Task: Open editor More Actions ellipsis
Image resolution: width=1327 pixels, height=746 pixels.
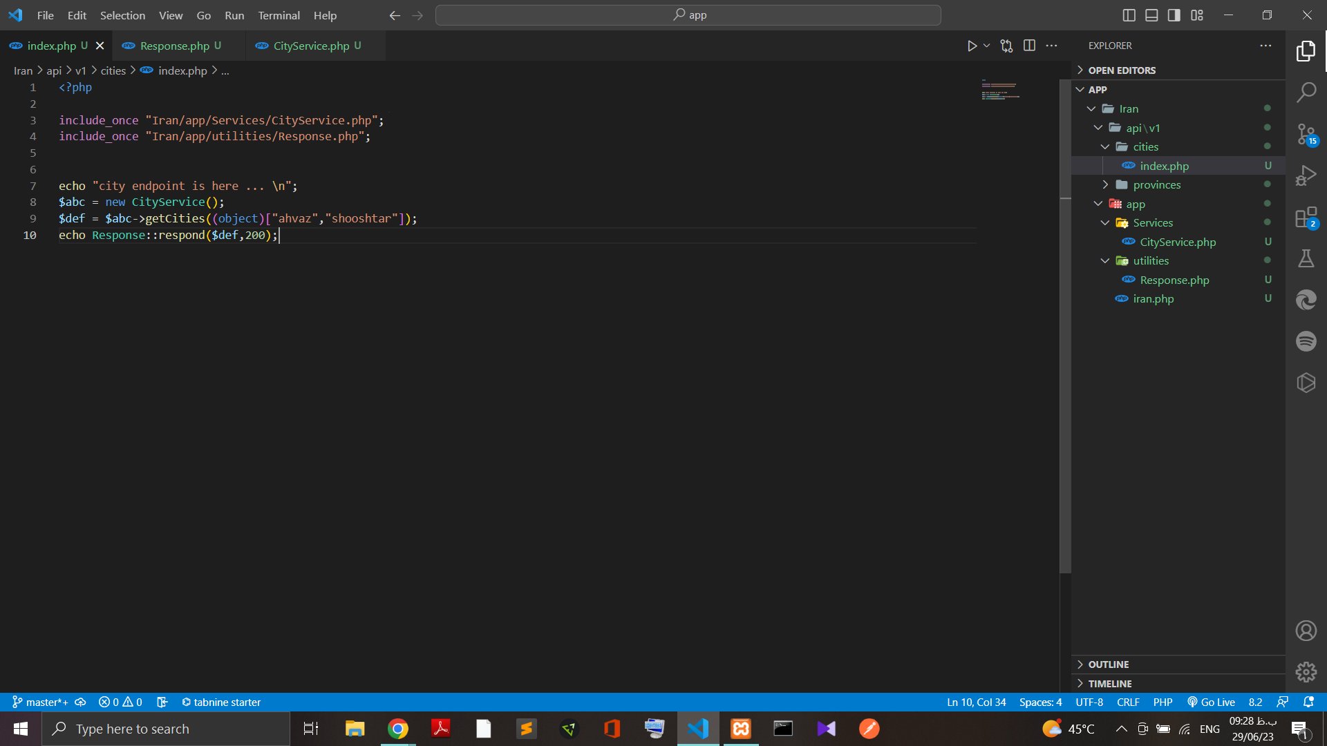Action: 1051,46
